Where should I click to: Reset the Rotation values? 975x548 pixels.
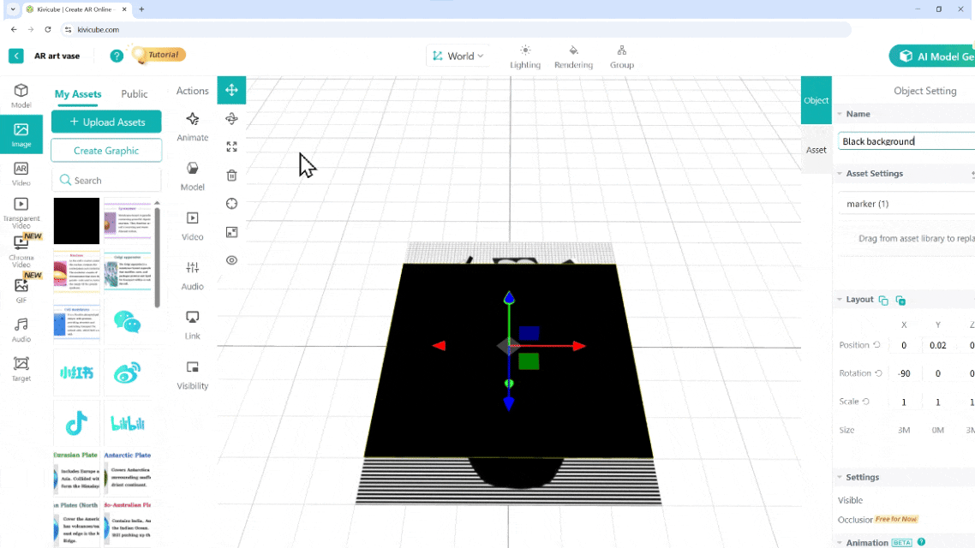(x=878, y=373)
